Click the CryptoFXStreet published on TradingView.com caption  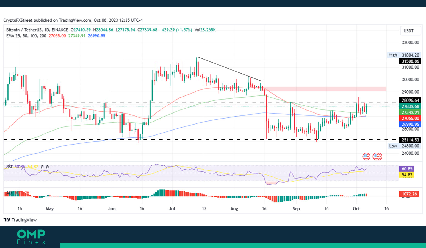73,20
